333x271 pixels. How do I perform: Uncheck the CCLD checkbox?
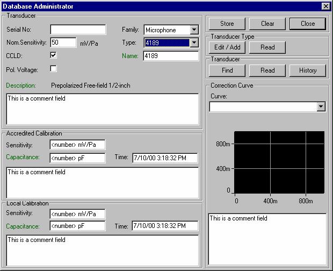[53, 55]
